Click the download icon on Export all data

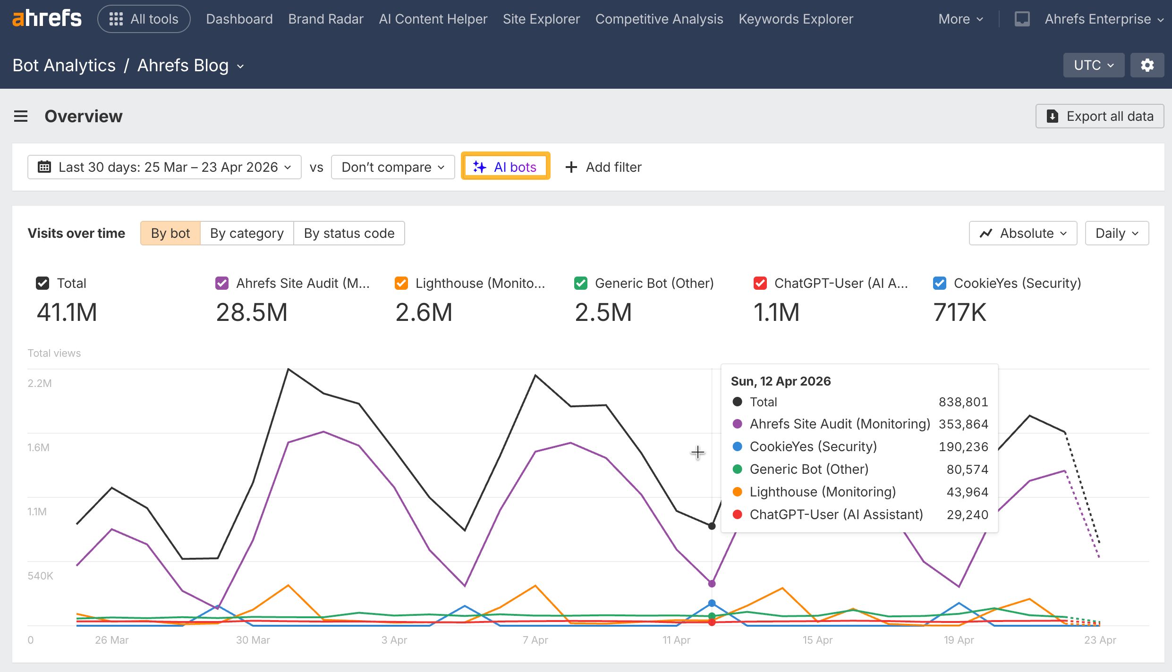coord(1053,116)
